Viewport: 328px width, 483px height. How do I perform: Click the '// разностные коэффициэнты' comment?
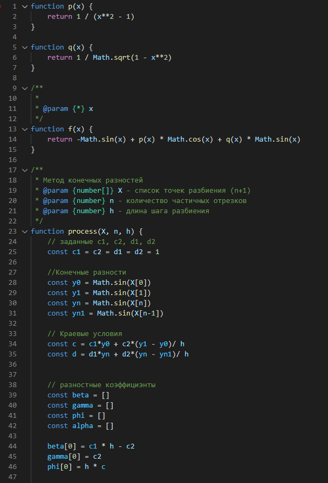101,385
